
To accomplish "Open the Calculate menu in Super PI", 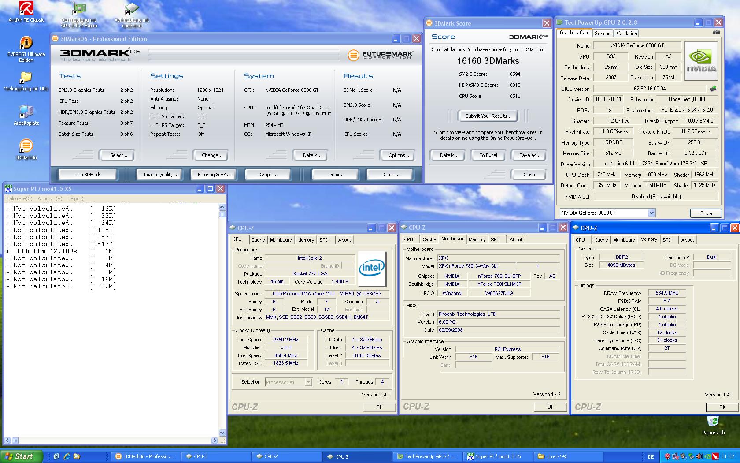I will (x=19, y=198).
